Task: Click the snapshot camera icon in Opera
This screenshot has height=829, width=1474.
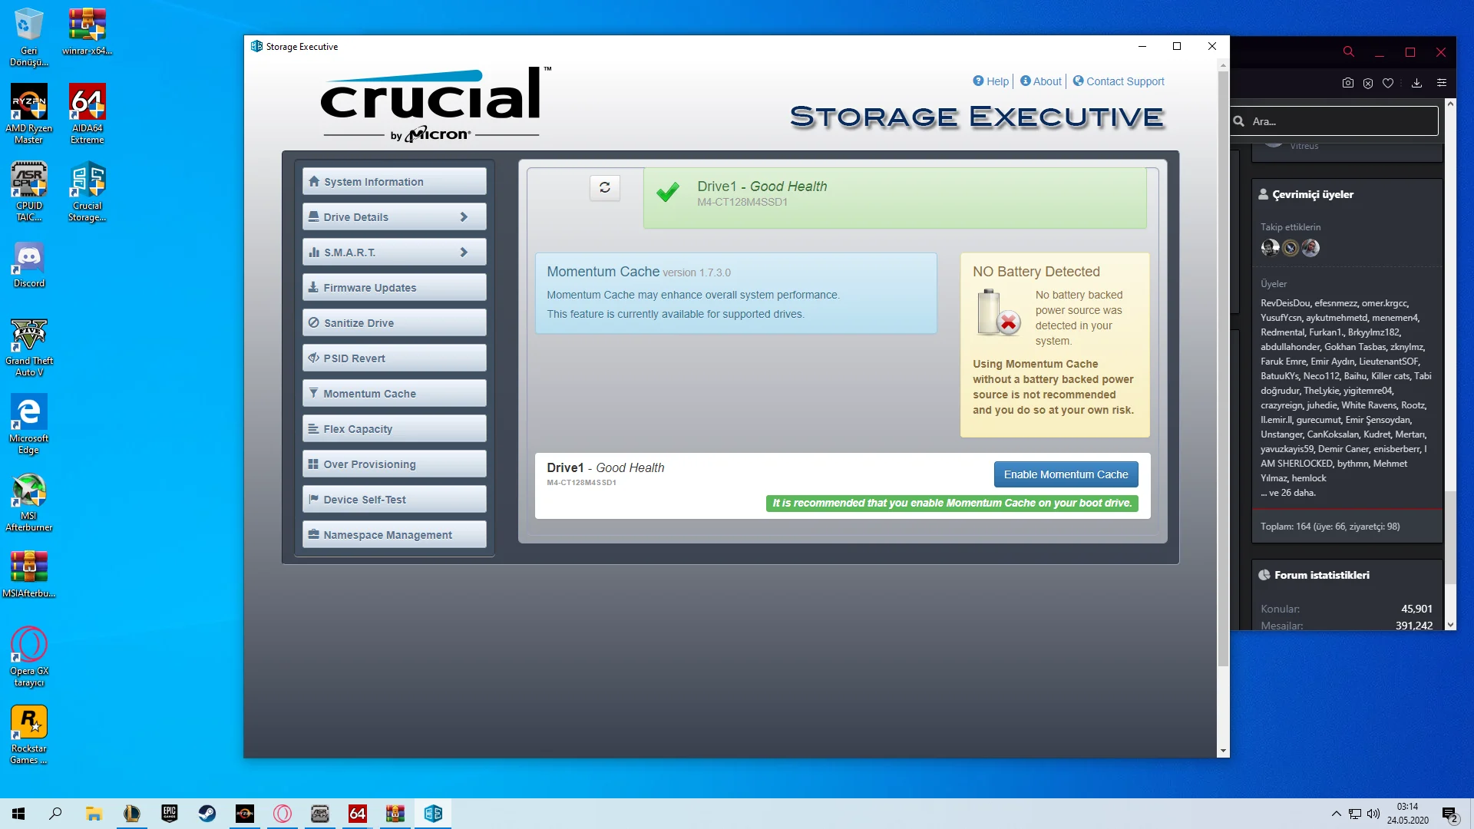Action: 1347,83
